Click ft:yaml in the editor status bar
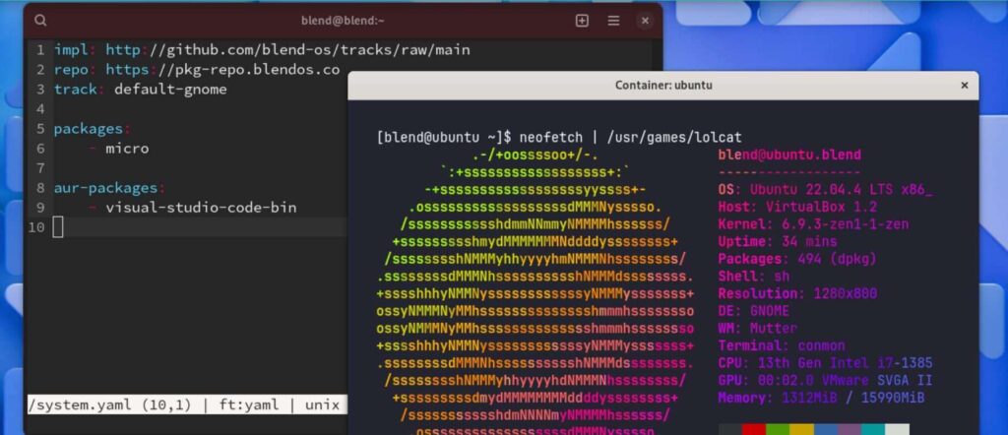 point(247,404)
